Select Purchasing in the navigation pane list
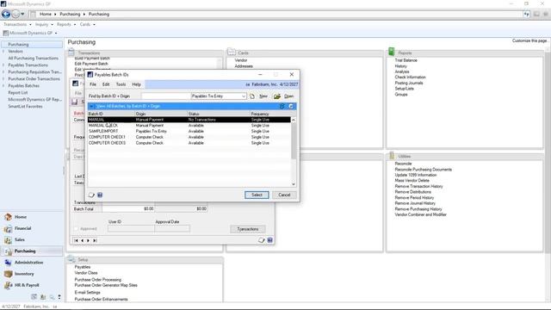The image size is (551, 310). [x=32, y=45]
